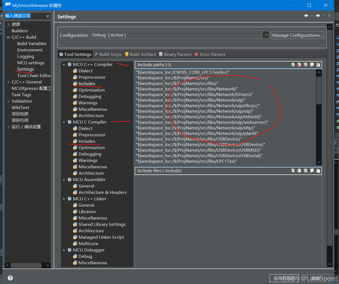339x284 pixels.
Task: Move include file down
Action: (318, 171)
